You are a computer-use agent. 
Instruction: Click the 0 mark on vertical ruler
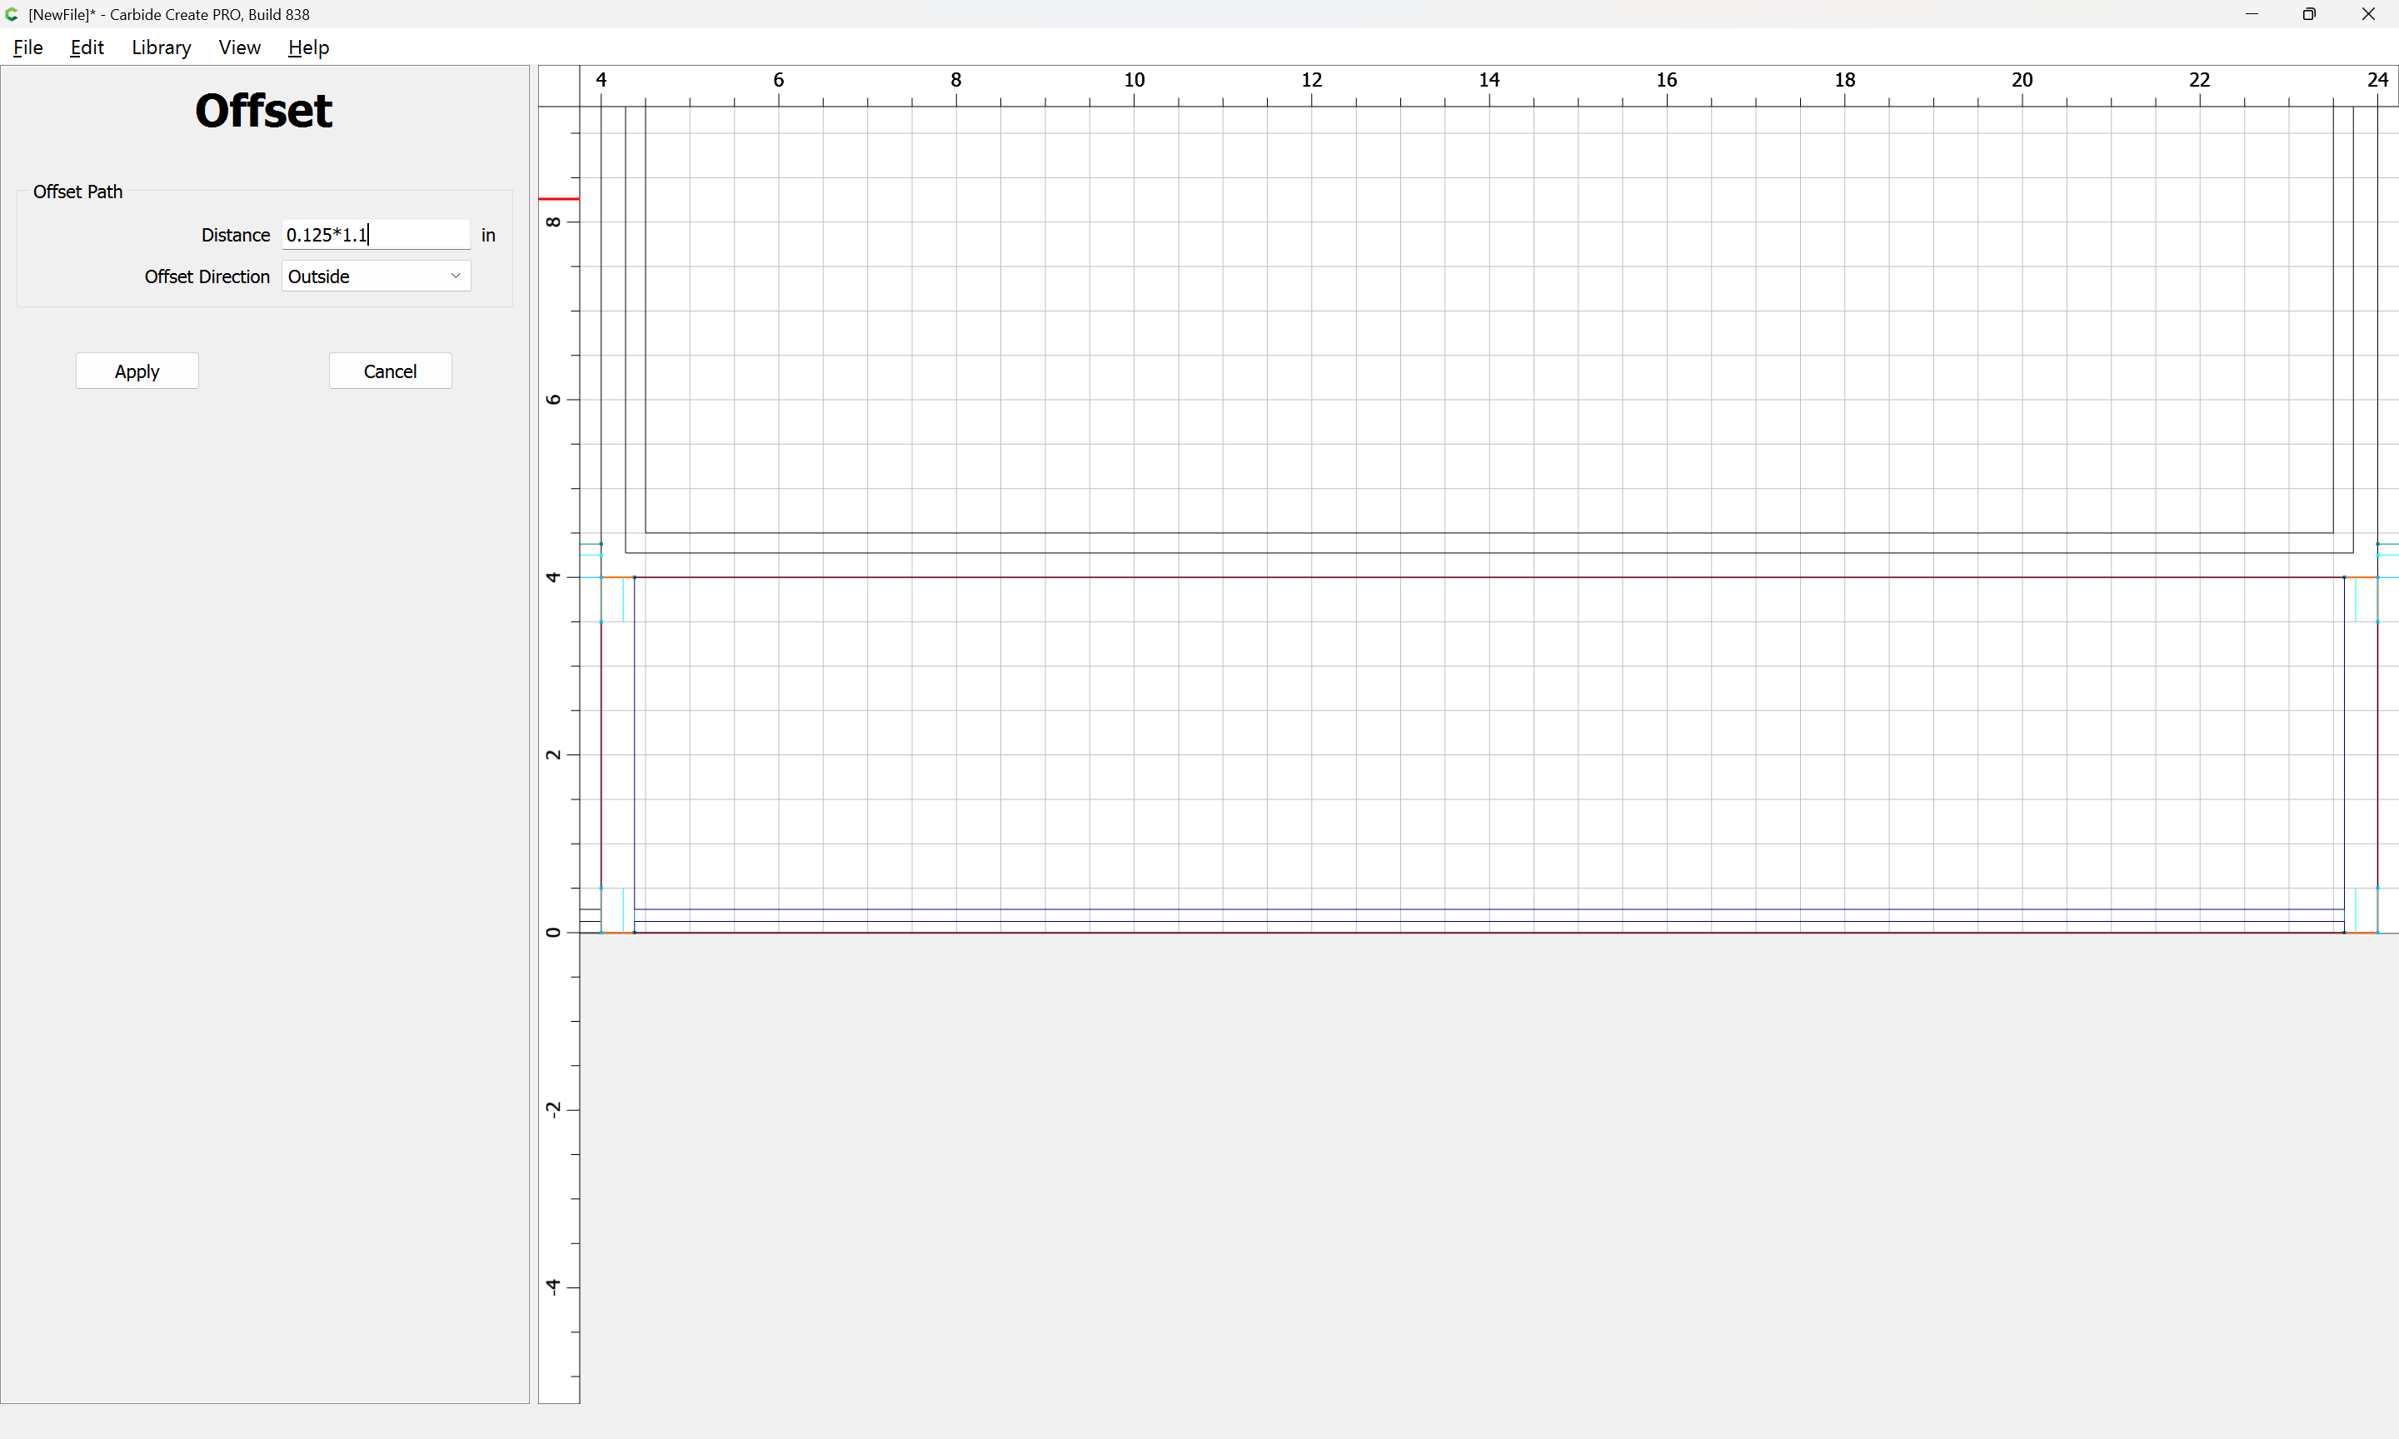point(554,932)
